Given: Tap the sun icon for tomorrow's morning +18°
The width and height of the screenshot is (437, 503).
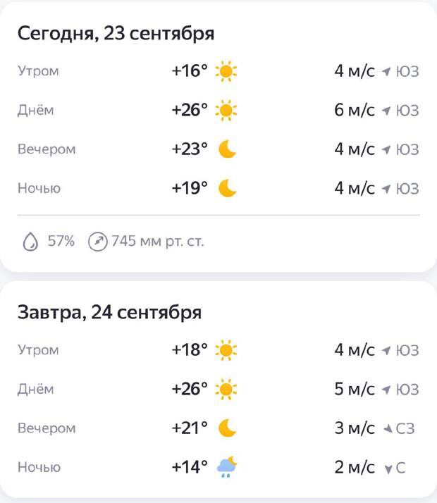Looking at the screenshot, I should [226, 350].
